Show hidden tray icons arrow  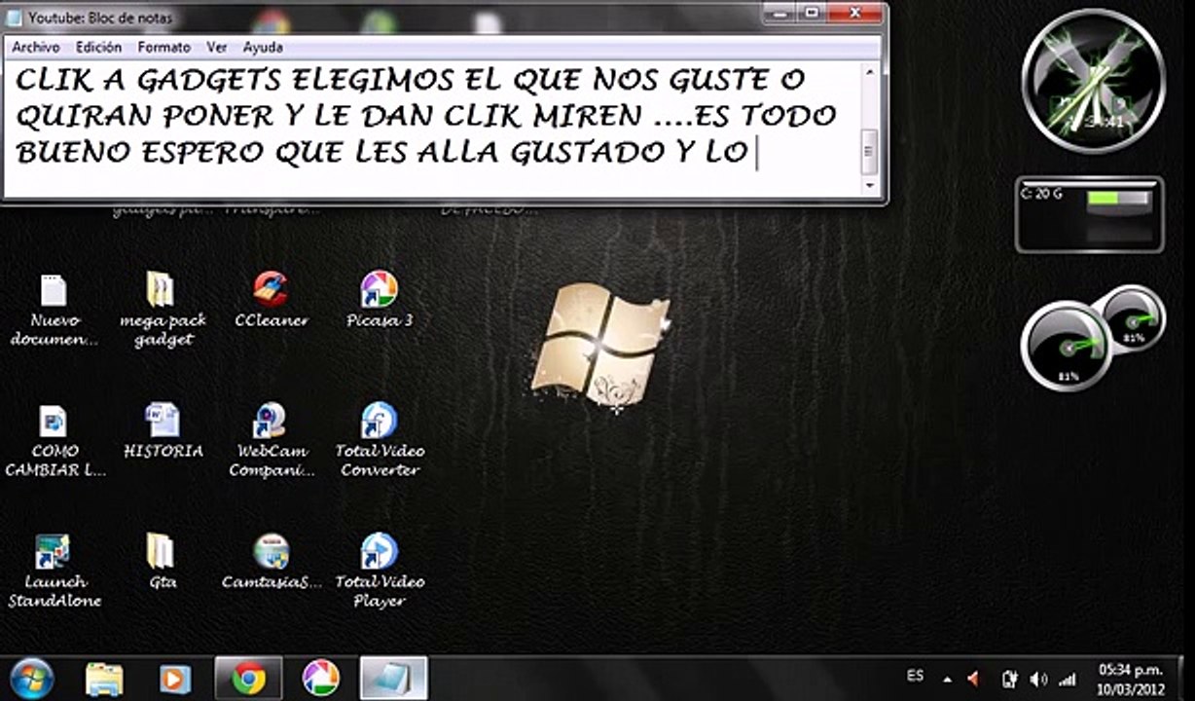click(947, 679)
